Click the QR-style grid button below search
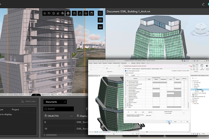The height and width of the screenshot is (139, 209). point(100,20)
